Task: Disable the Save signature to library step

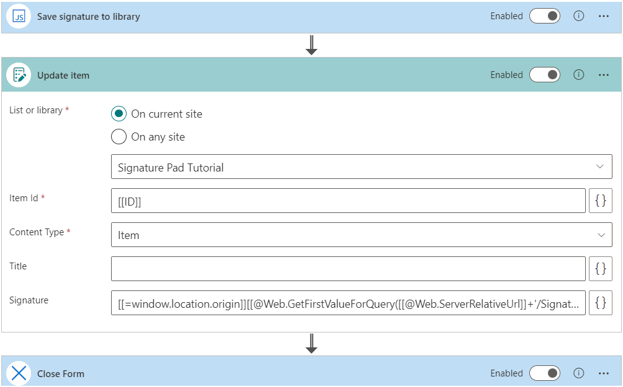Action: point(544,17)
